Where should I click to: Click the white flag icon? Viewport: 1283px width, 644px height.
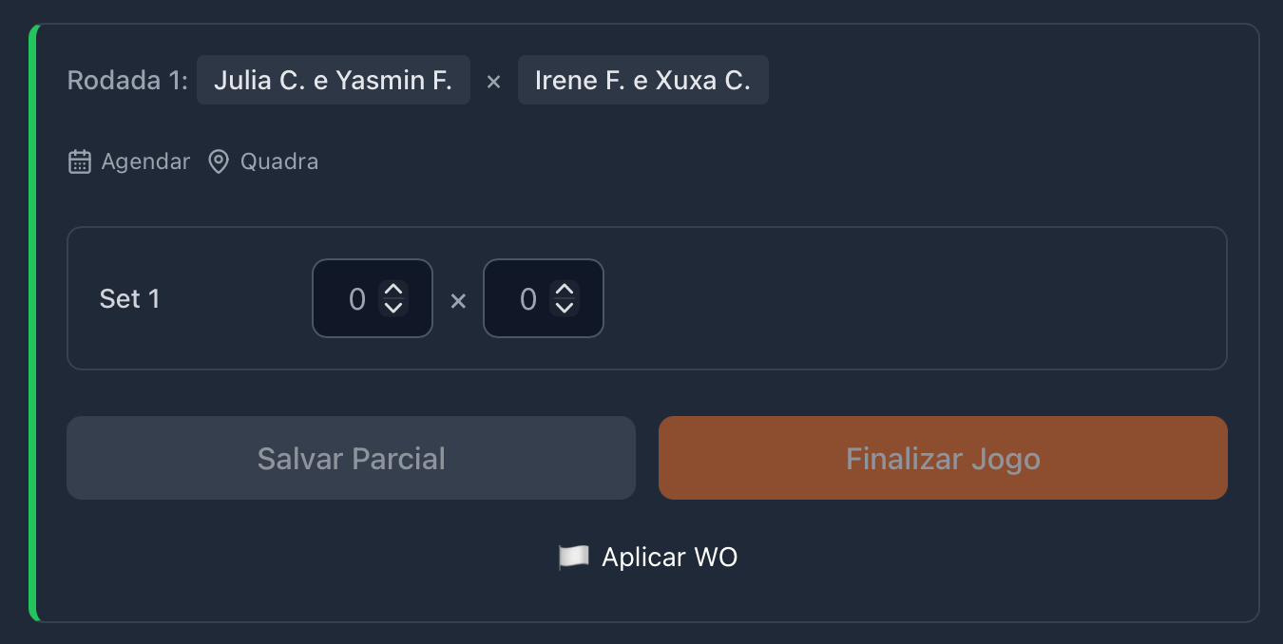[573, 557]
